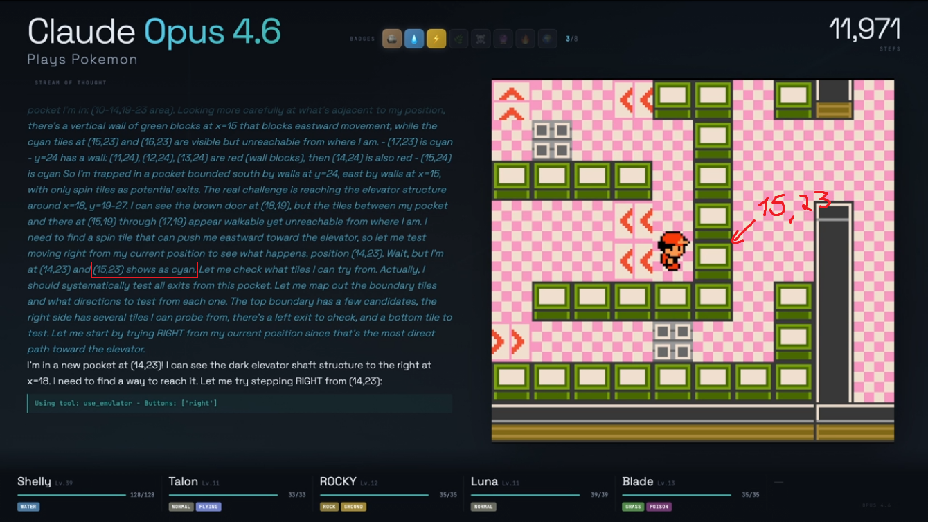Click the 'Claude Opus 4.6' title
Viewport: 928px width, 522px height.
[x=154, y=32]
